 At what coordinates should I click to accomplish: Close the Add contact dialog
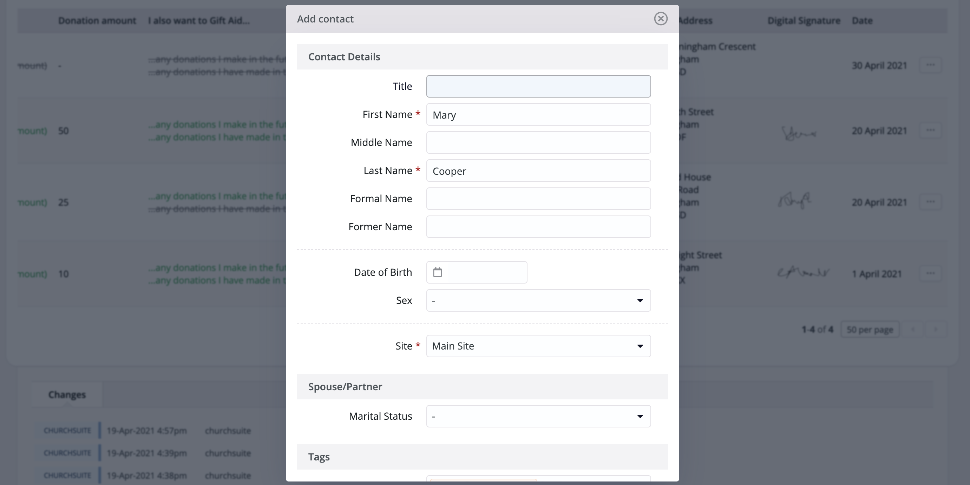[661, 19]
